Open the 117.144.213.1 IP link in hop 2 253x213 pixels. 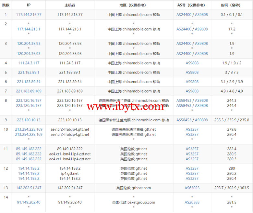pyautogui.click(x=29, y=29)
